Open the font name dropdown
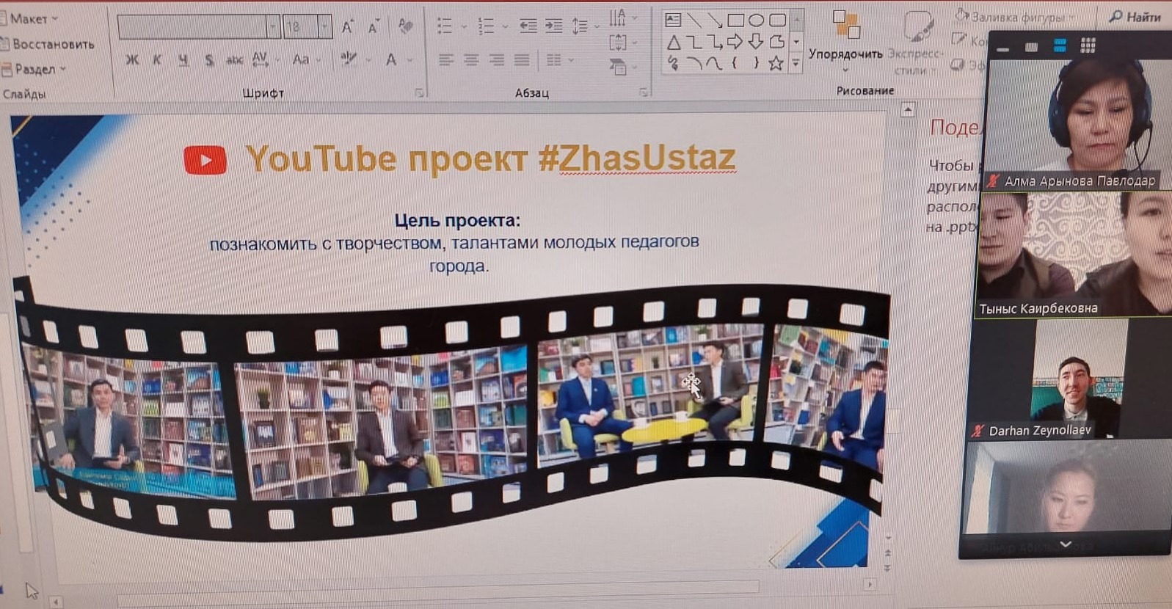This screenshot has height=609, width=1172. (x=273, y=27)
